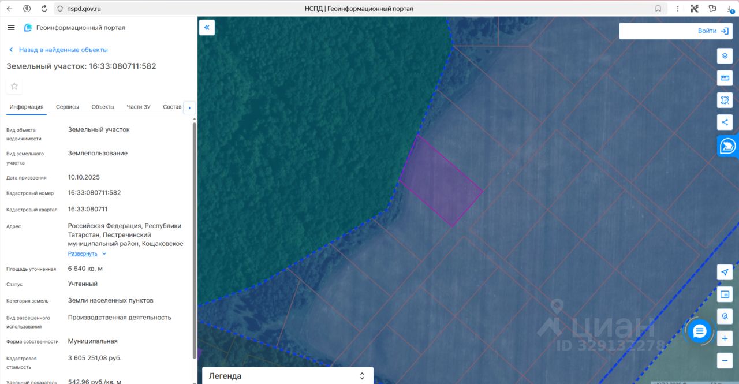Viewport: 739px width, 384px height.
Task: Collapse the left info panel
Action: pos(207,28)
